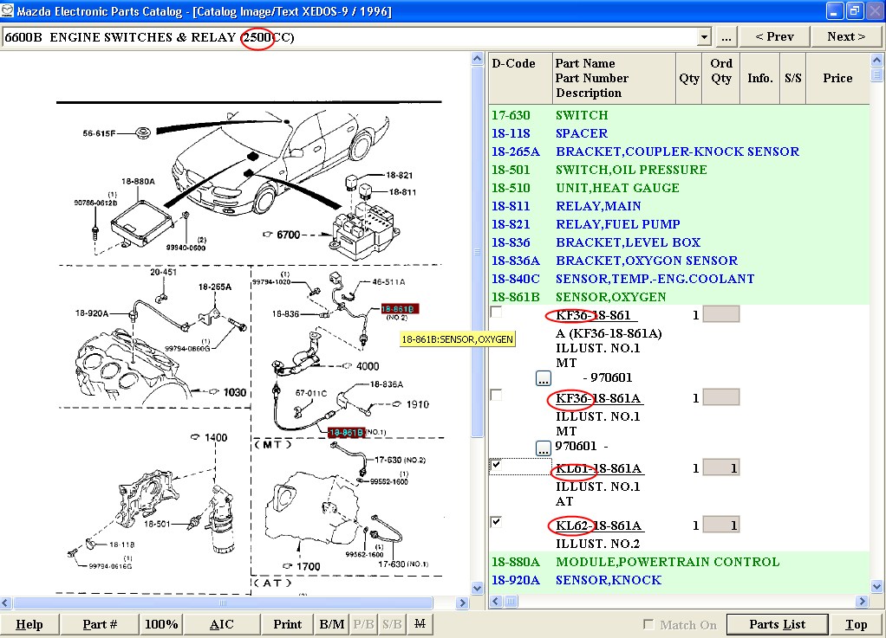Click highlighted 18-861B (NO.1) diagram label
886x638 pixels.
[x=346, y=433]
